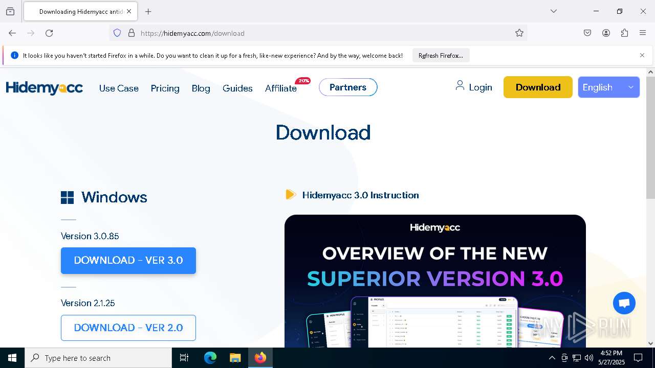Click the yellow Download header button
Viewport: 655px width, 368px height.
tap(538, 87)
